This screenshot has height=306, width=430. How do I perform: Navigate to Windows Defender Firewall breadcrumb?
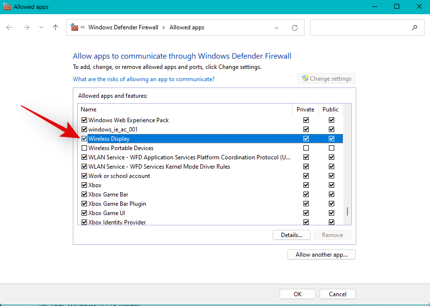click(123, 27)
